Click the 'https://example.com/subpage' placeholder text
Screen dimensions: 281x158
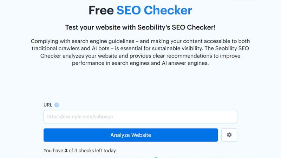[80, 117]
